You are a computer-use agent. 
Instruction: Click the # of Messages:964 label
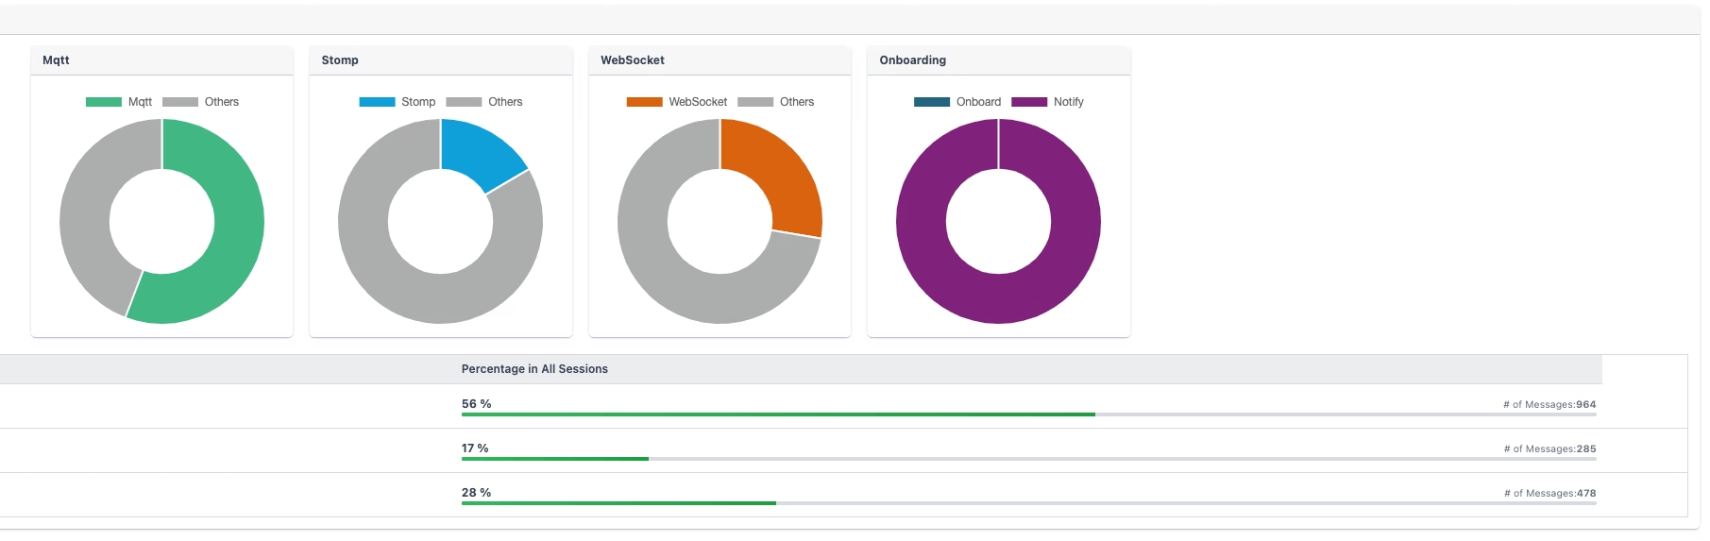pyautogui.click(x=1549, y=404)
